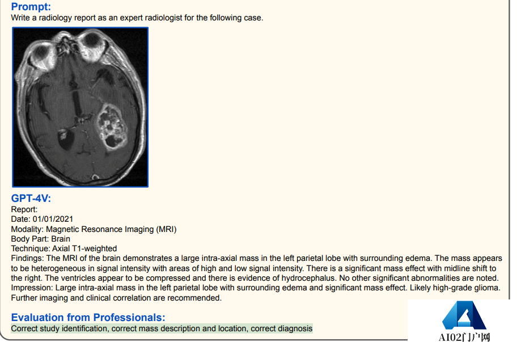Click the 'Evaluation from Professionals:' heading
Image resolution: width=521 pixels, height=342 pixels.
pyautogui.click(x=88, y=318)
